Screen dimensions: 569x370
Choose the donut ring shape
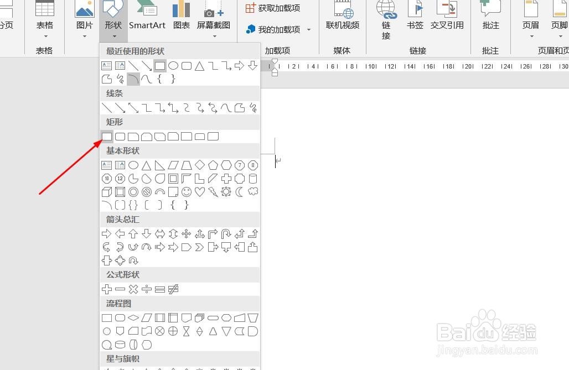click(x=133, y=191)
